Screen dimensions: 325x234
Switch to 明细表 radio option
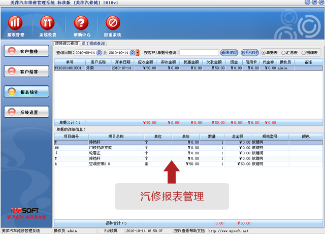[x=303, y=52]
